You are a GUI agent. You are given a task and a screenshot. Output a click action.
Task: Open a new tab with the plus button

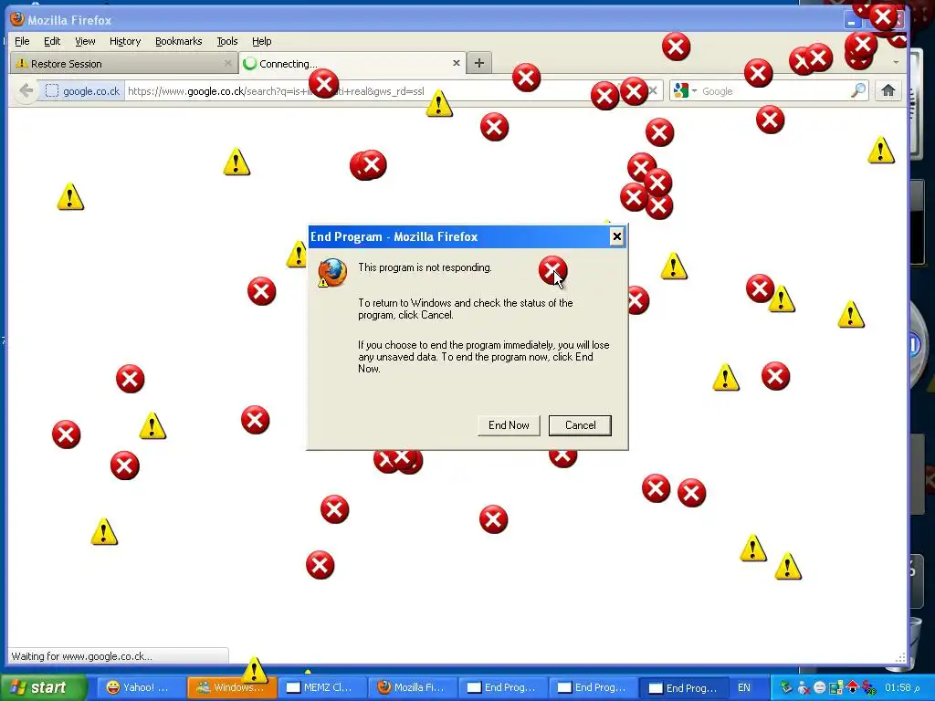478,63
